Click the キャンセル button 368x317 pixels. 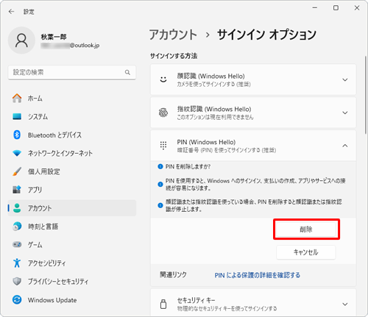tap(306, 252)
